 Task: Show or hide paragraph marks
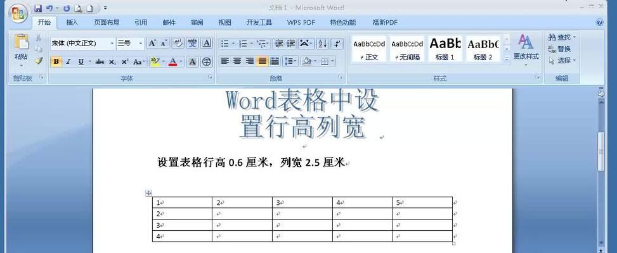(x=337, y=43)
